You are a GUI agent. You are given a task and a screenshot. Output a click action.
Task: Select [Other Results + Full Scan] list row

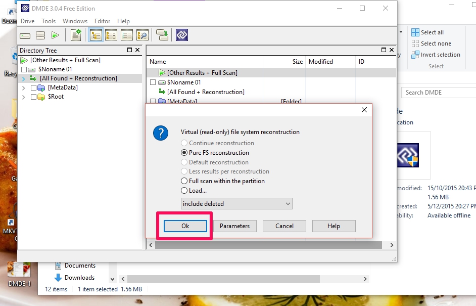271,73
